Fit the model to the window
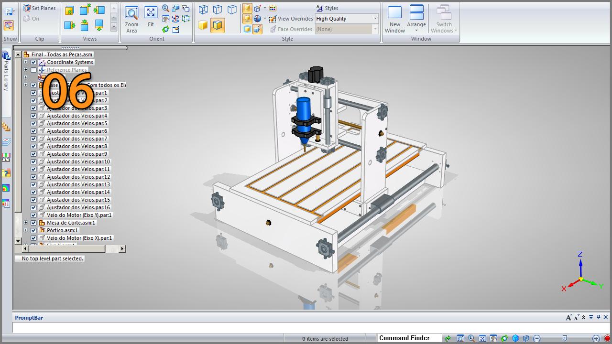 pyautogui.click(x=151, y=19)
